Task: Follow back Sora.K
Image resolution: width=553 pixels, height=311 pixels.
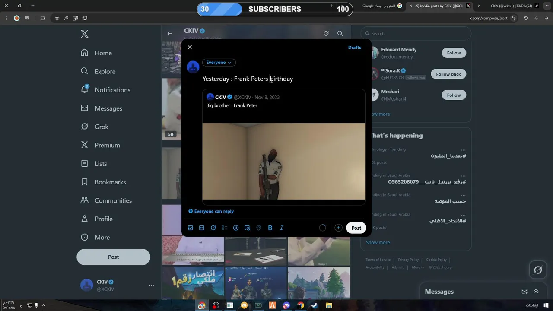Action: click(448, 74)
